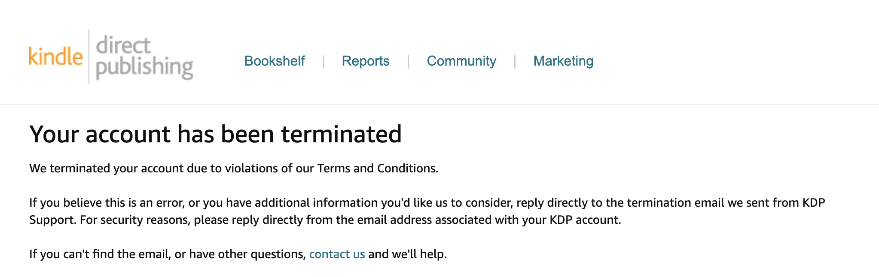879x277 pixels.
Task: Click the Kindle Direct Publishing logo
Action: tap(111, 57)
